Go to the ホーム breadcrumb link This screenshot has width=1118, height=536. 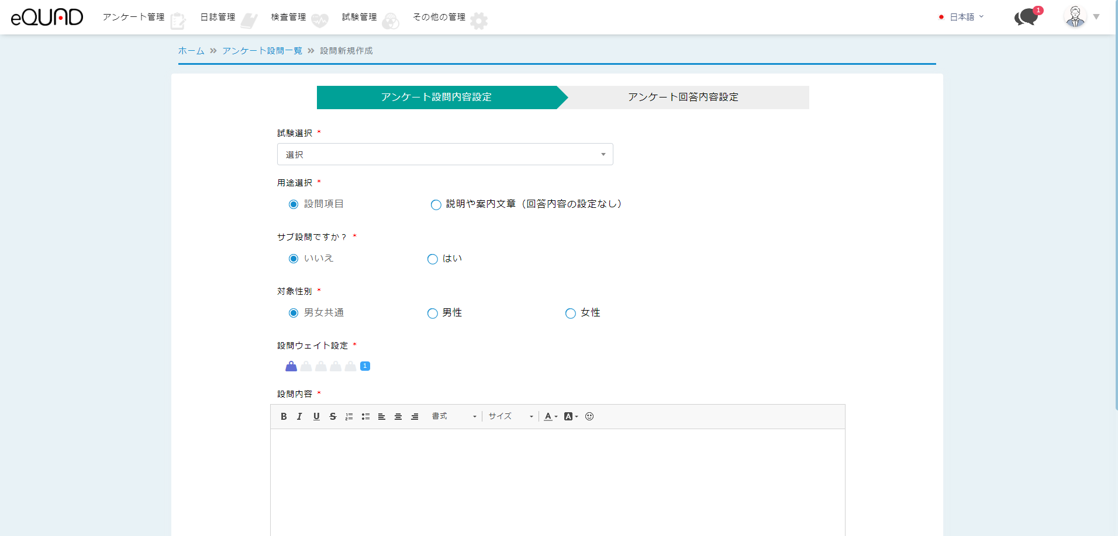[191, 51]
